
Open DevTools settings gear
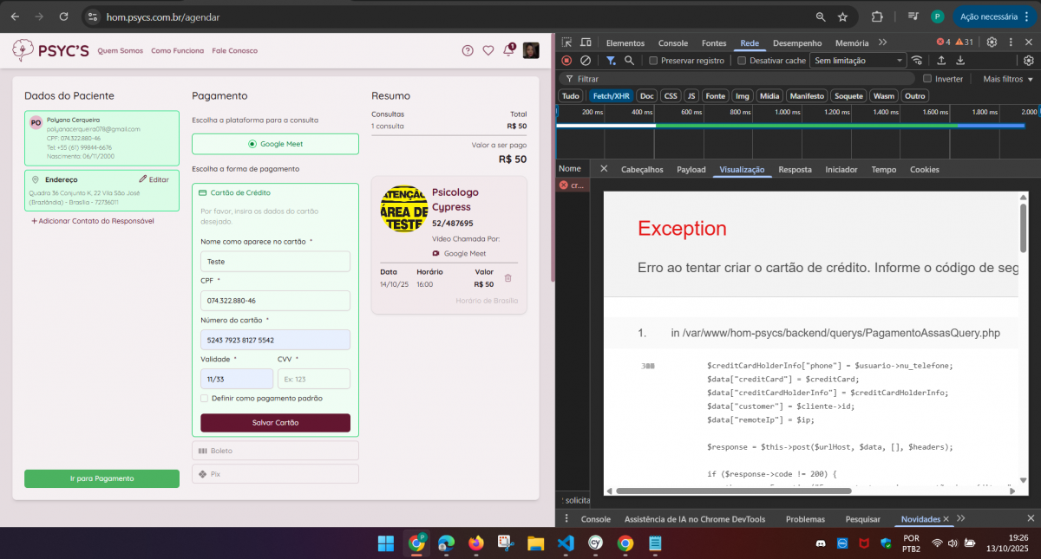click(x=992, y=42)
